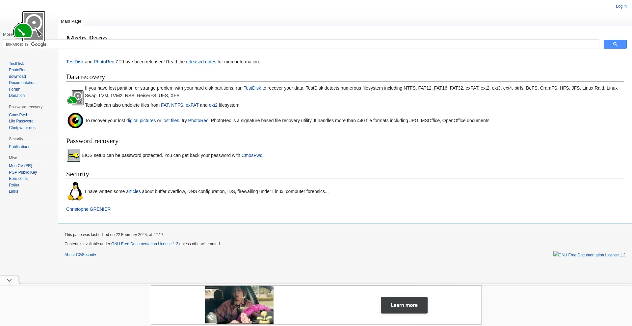The image size is (632, 326).
Task: Open the NTFS undelete link
Action: 177,105
